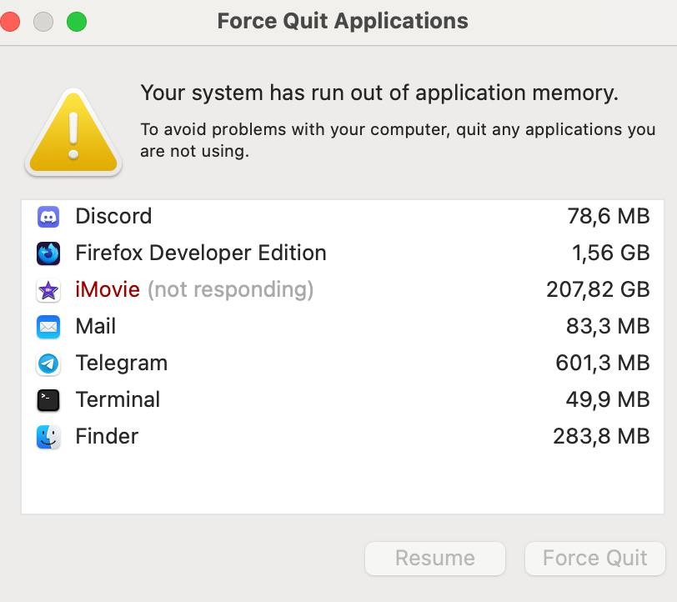Click the Finder face icon
This screenshot has width=677, height=602.
point(48,437)
